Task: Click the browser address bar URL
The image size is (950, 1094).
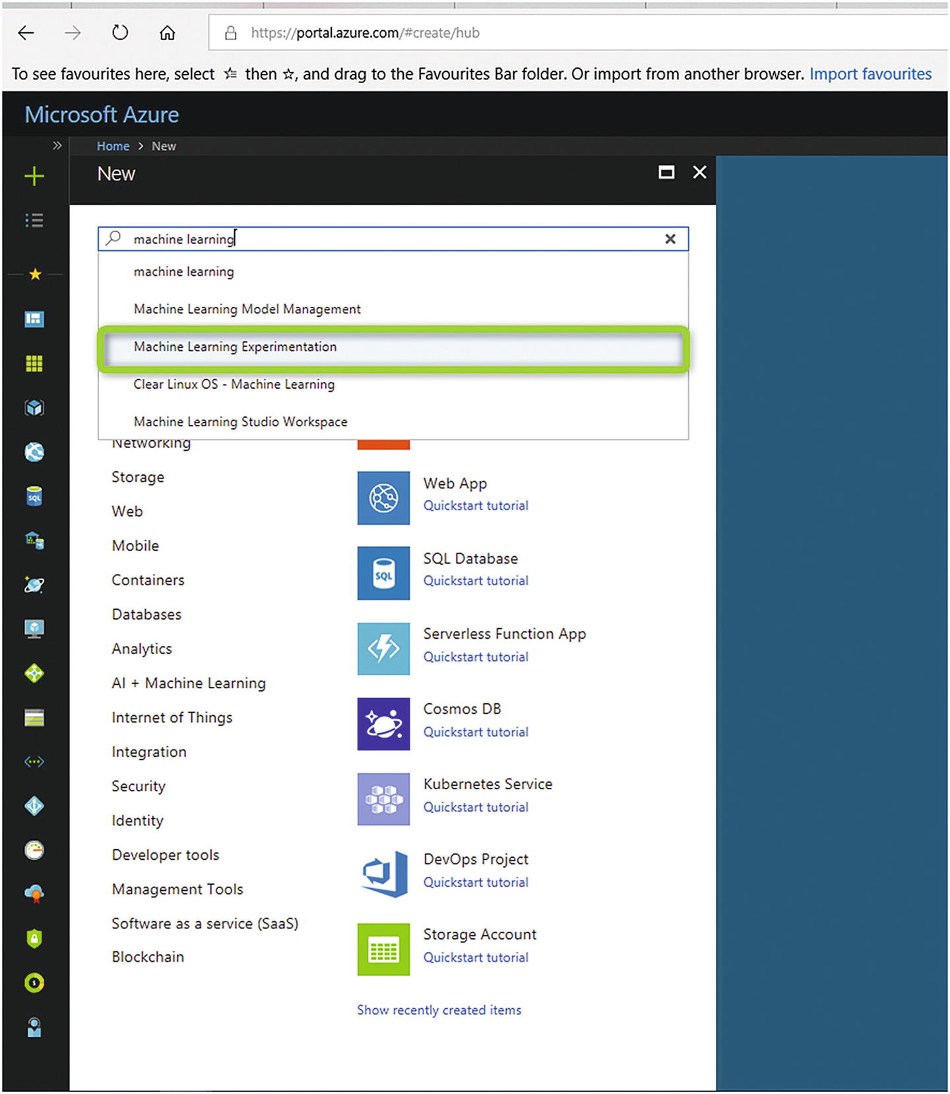Action: tap(365, 33)
